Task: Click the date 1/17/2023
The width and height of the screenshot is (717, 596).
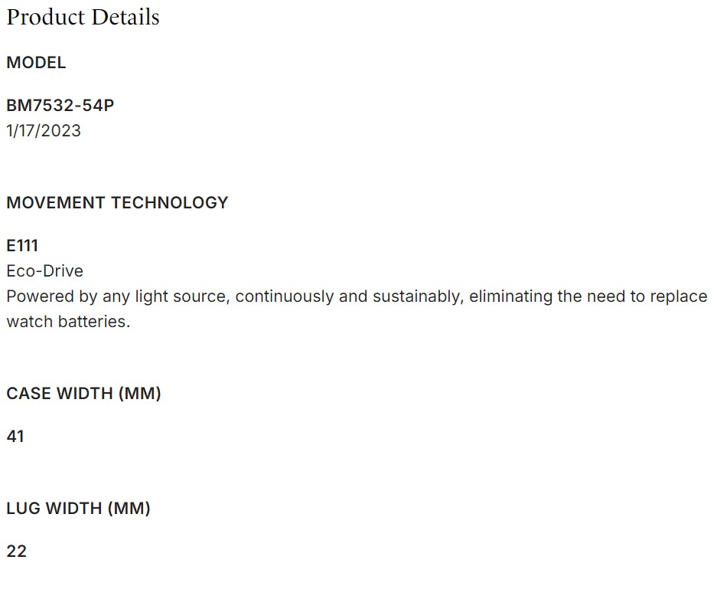Action: click(x=44, y=131)
